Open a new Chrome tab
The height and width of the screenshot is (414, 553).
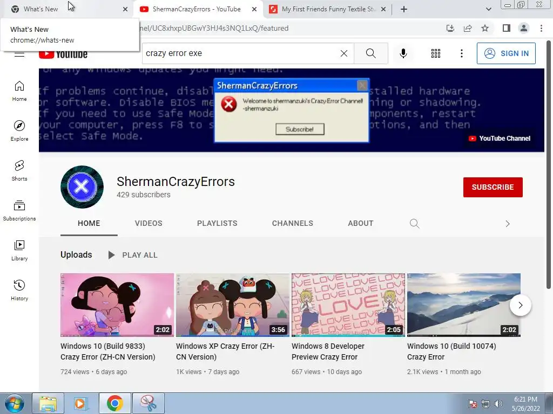[x=404, y=9]
